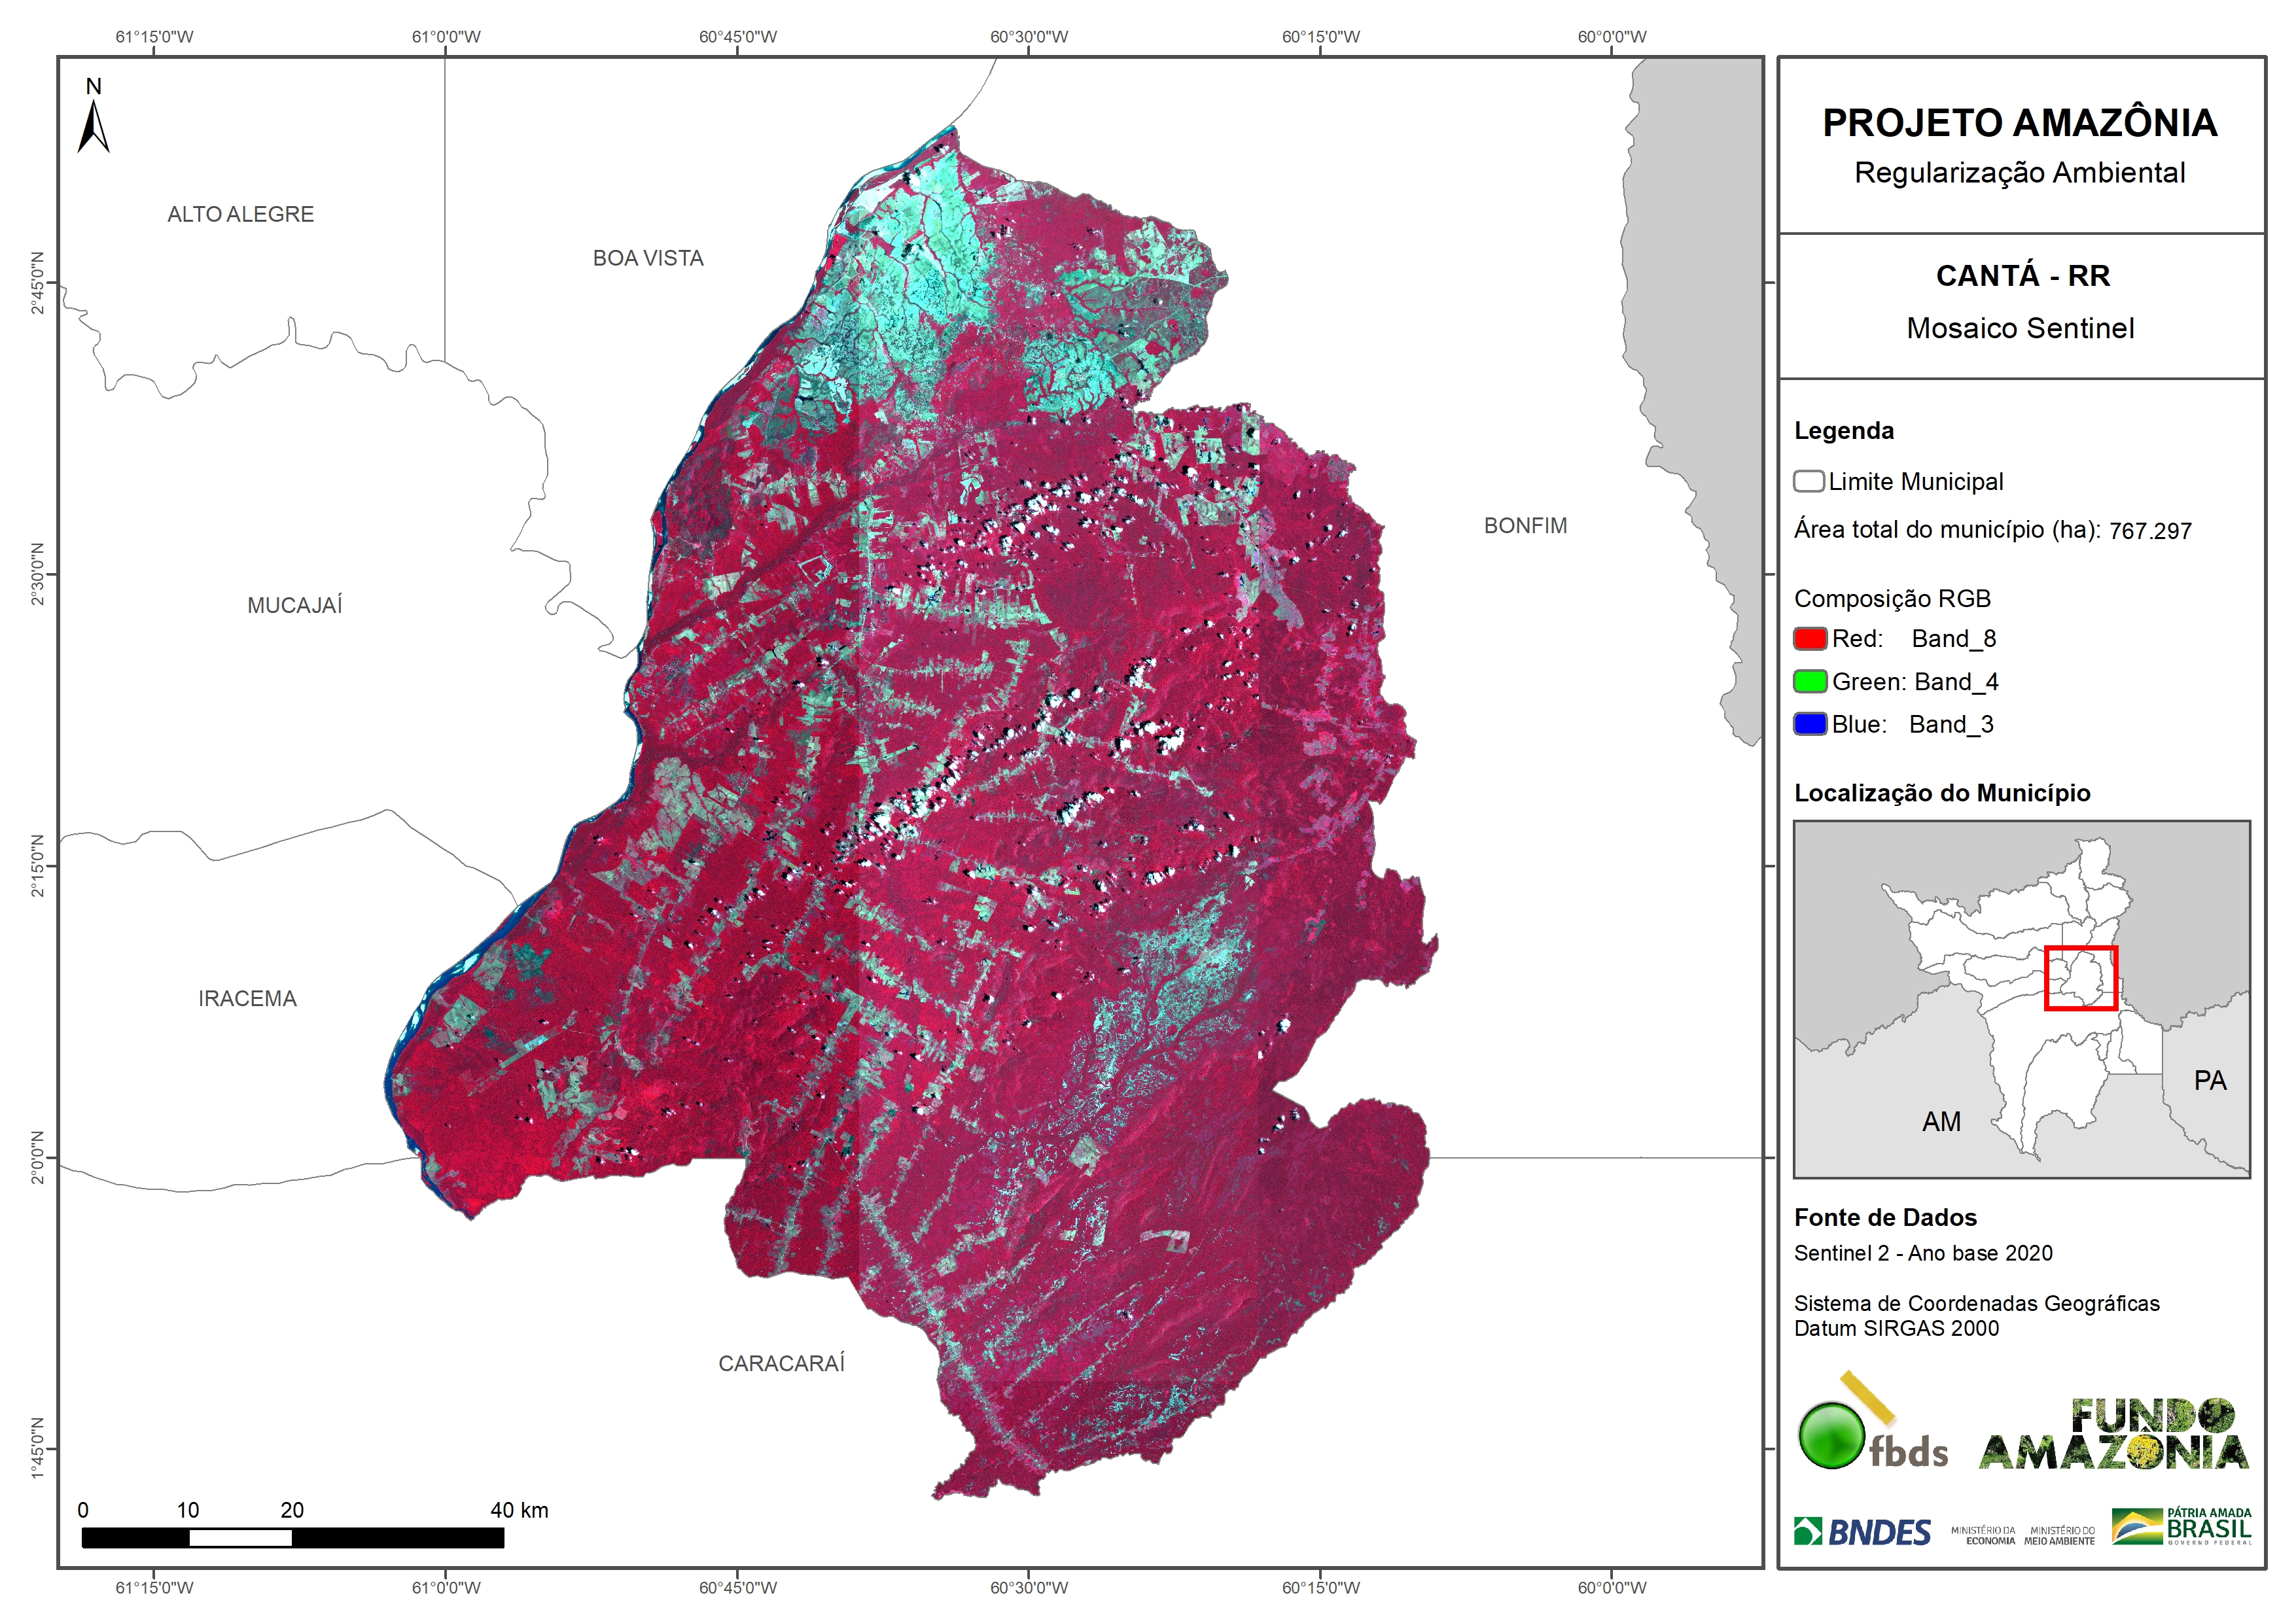Click the BONFIM municipality label

pyautogui.click(x=1525, y=526)
